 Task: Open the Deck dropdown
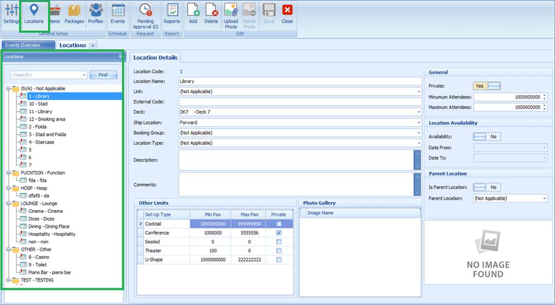click(419, 112)
